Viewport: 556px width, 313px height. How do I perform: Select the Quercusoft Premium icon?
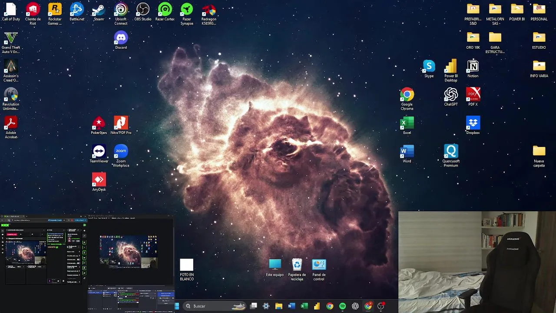[x=451, y=156]
